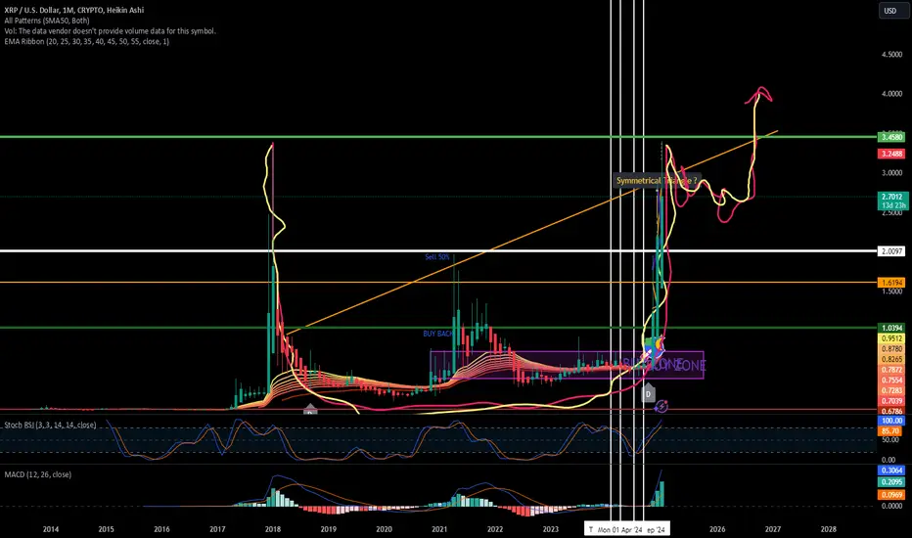
Task: Click the 3.0000 price axis tick
Action: pos(891,173)
